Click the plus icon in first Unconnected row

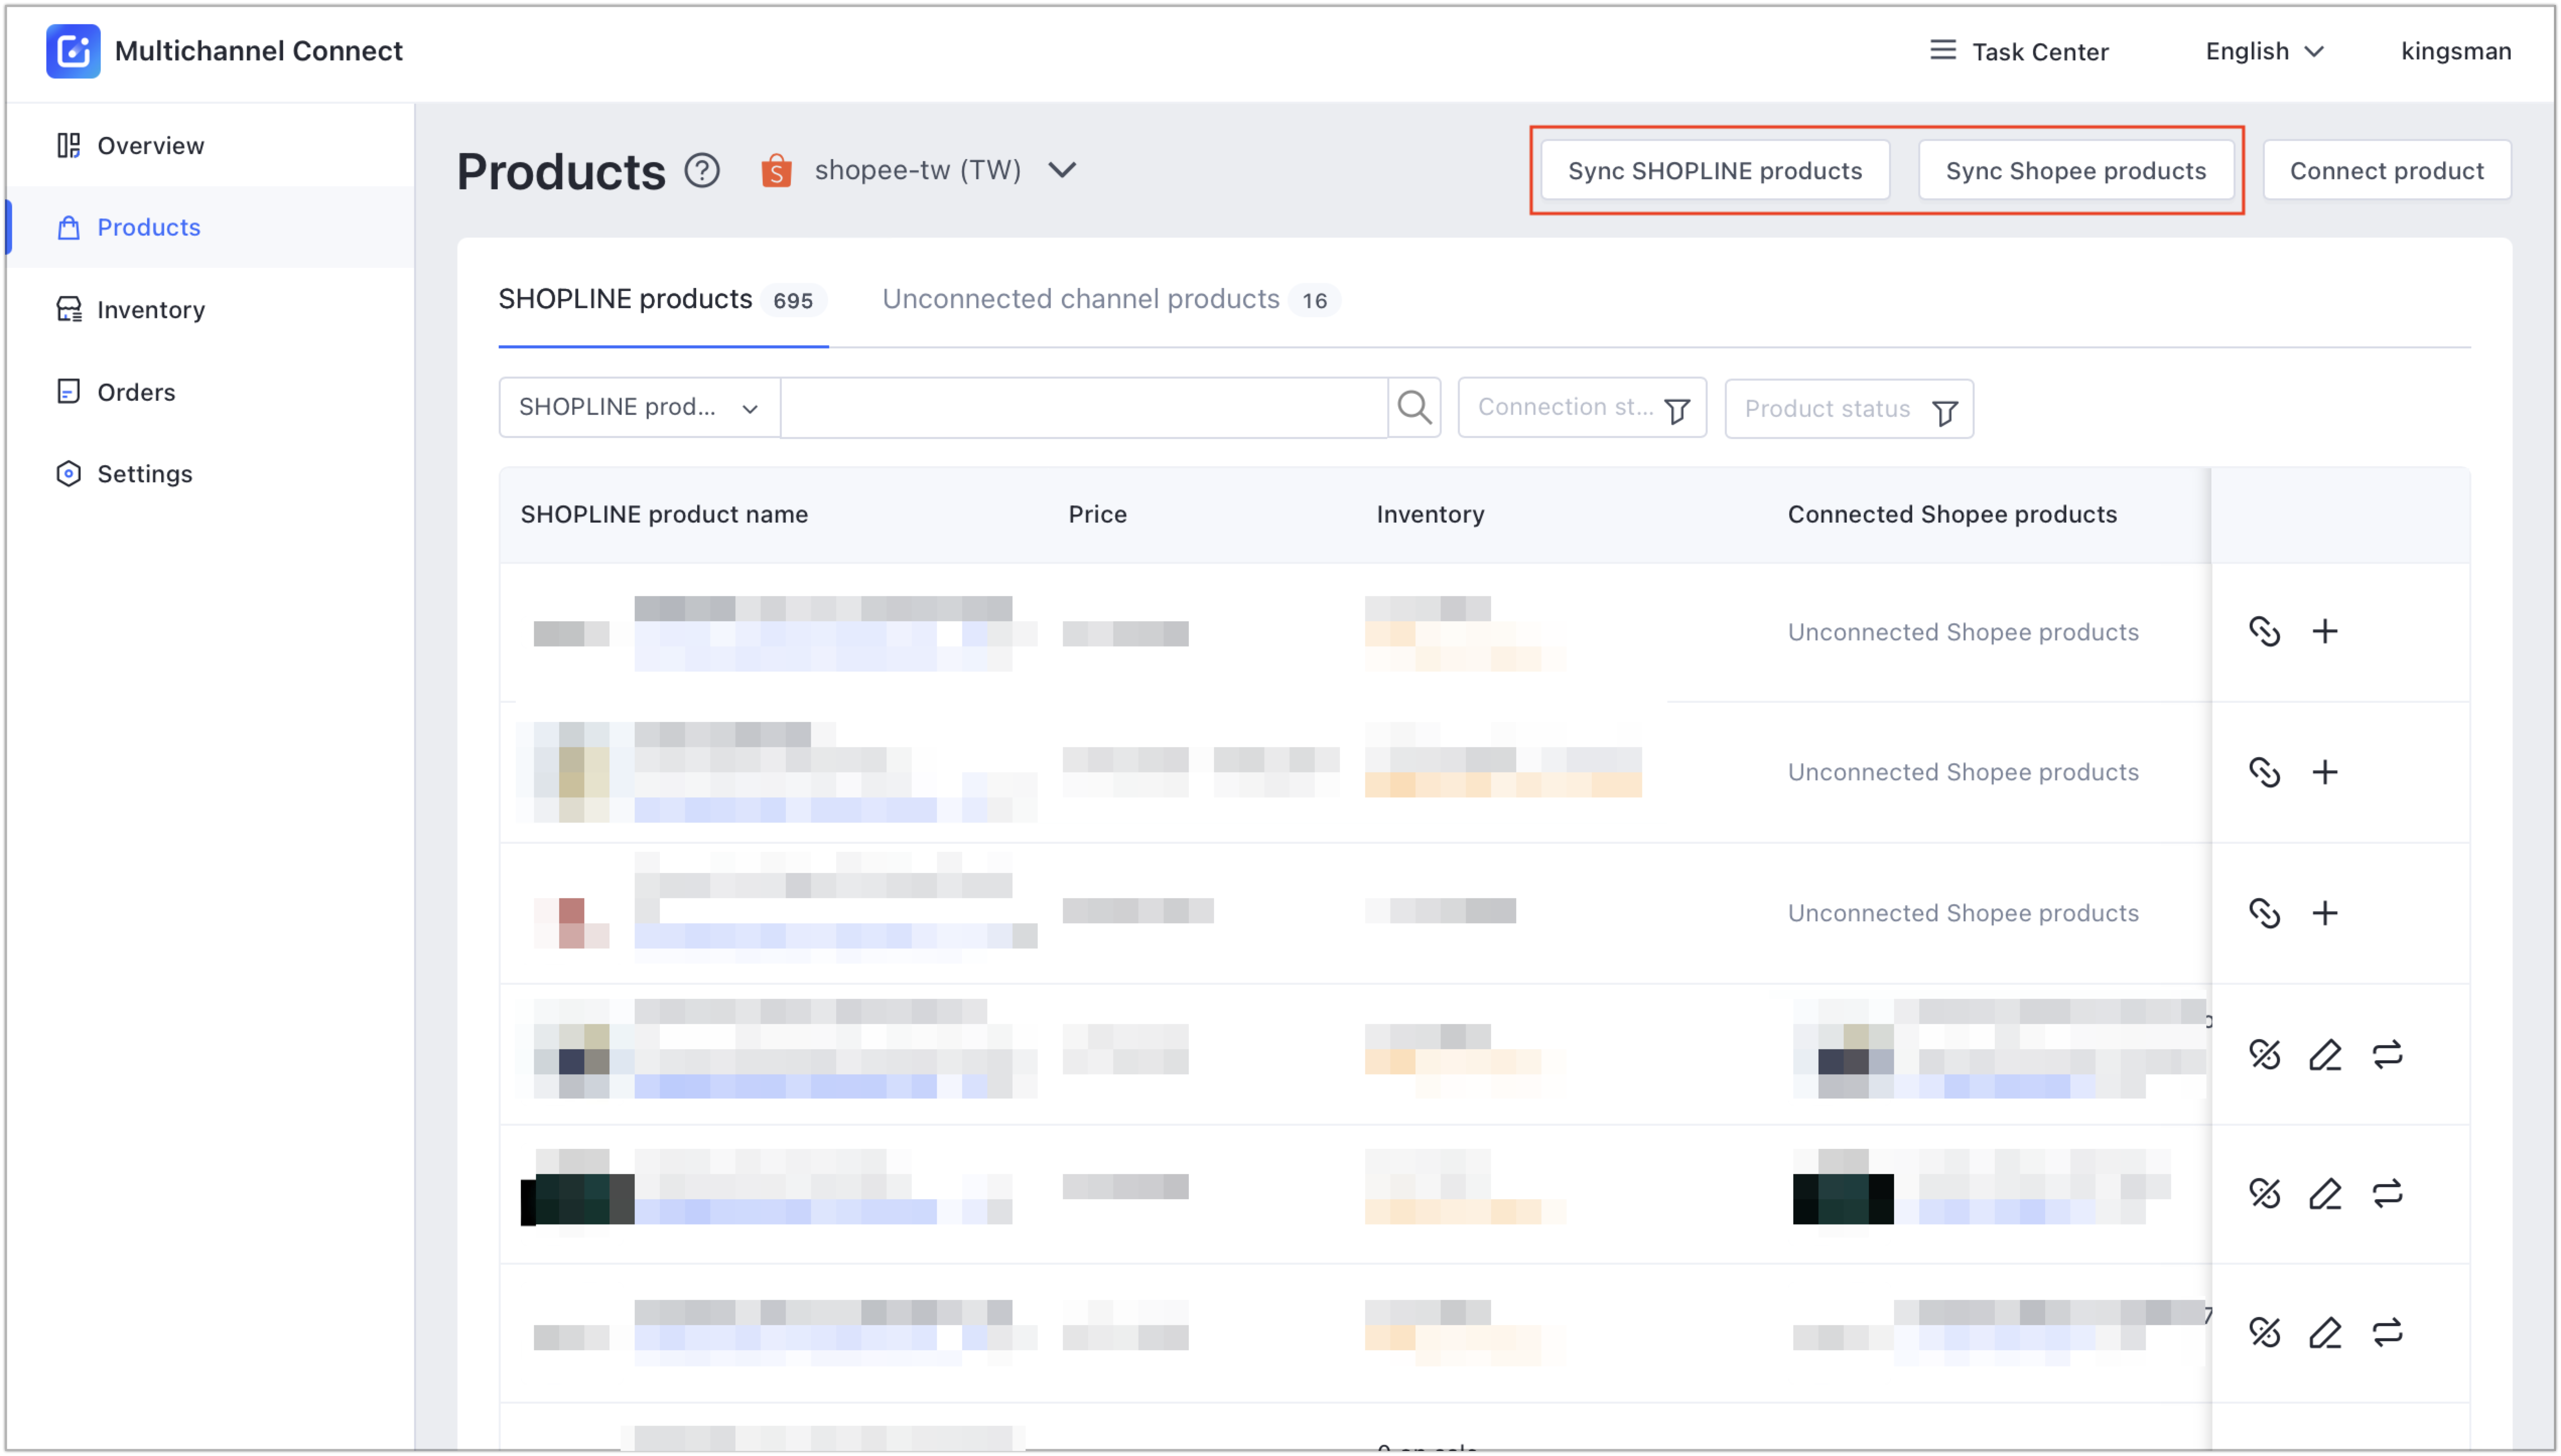click(x=2325, y=631)
